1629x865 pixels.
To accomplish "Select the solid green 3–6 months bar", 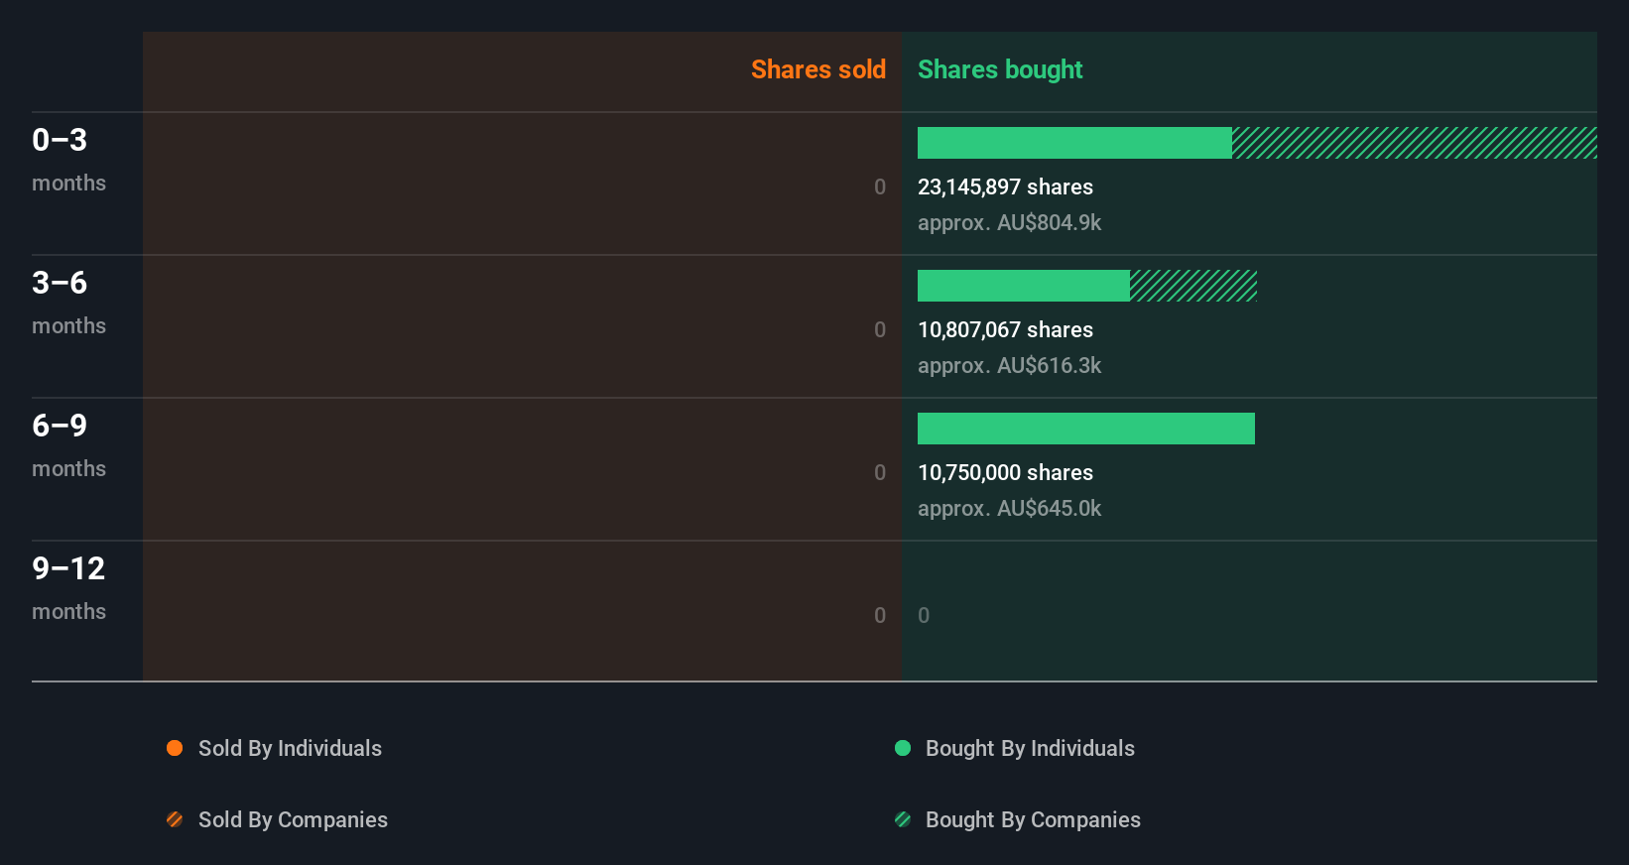I will tap(1023, 286).
